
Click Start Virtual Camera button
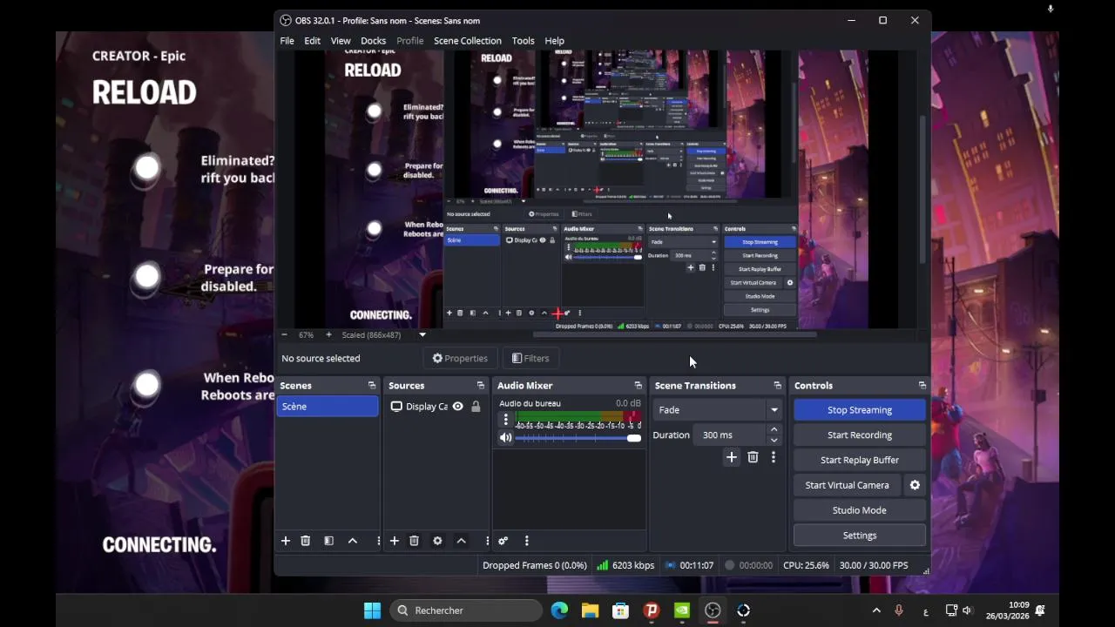click(848, 485)
